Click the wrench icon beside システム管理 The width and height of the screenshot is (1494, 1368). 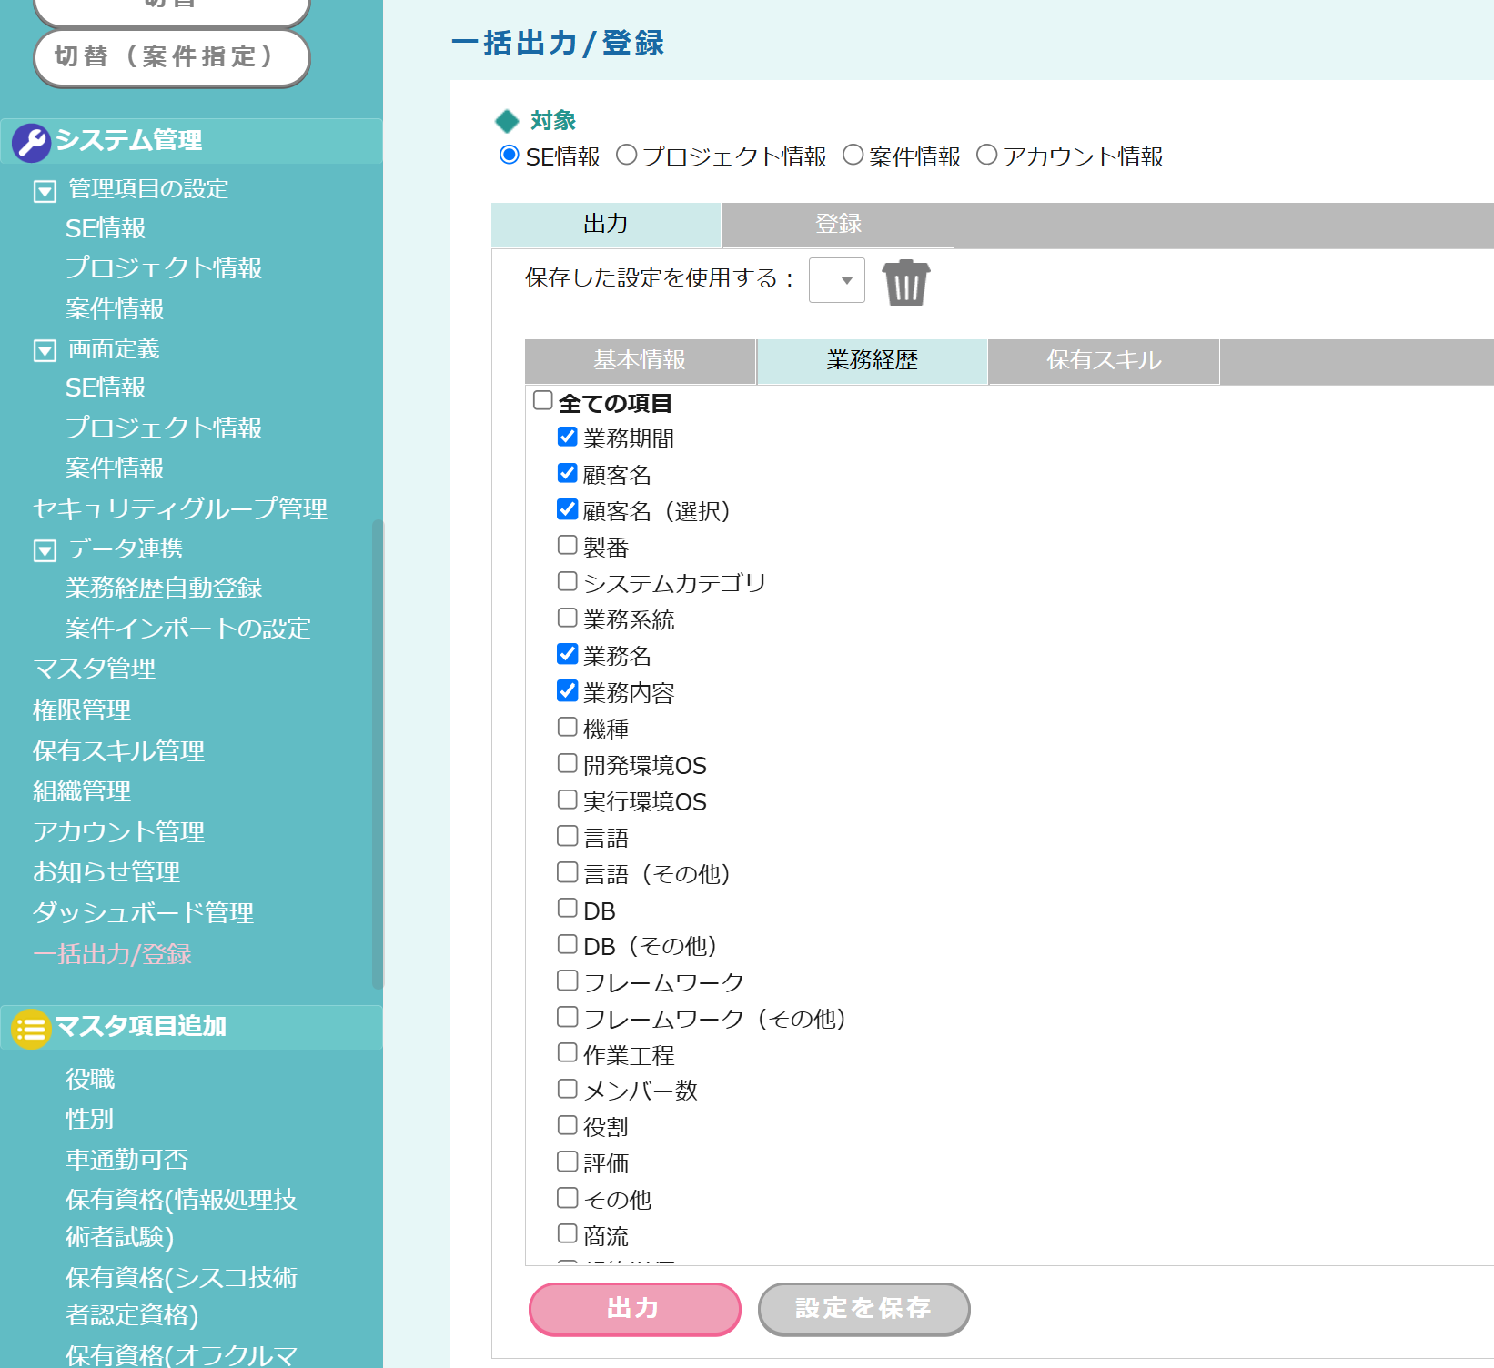pos(32,143)
